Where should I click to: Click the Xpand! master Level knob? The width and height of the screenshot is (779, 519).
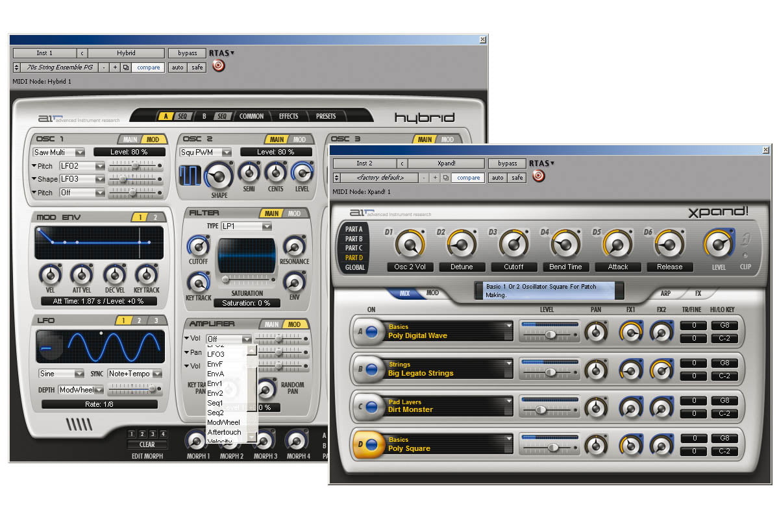[719, 244]
